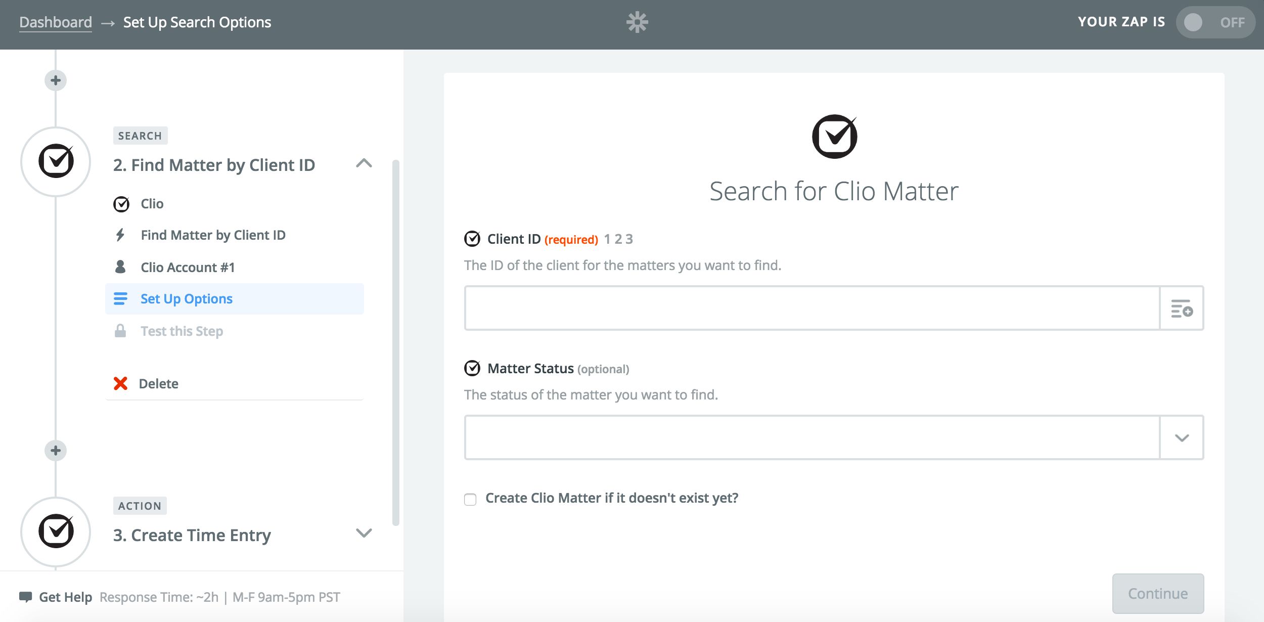1264x622 pixels.
Task: Select Find Matter by Client ID menu item
Action: 235,235
